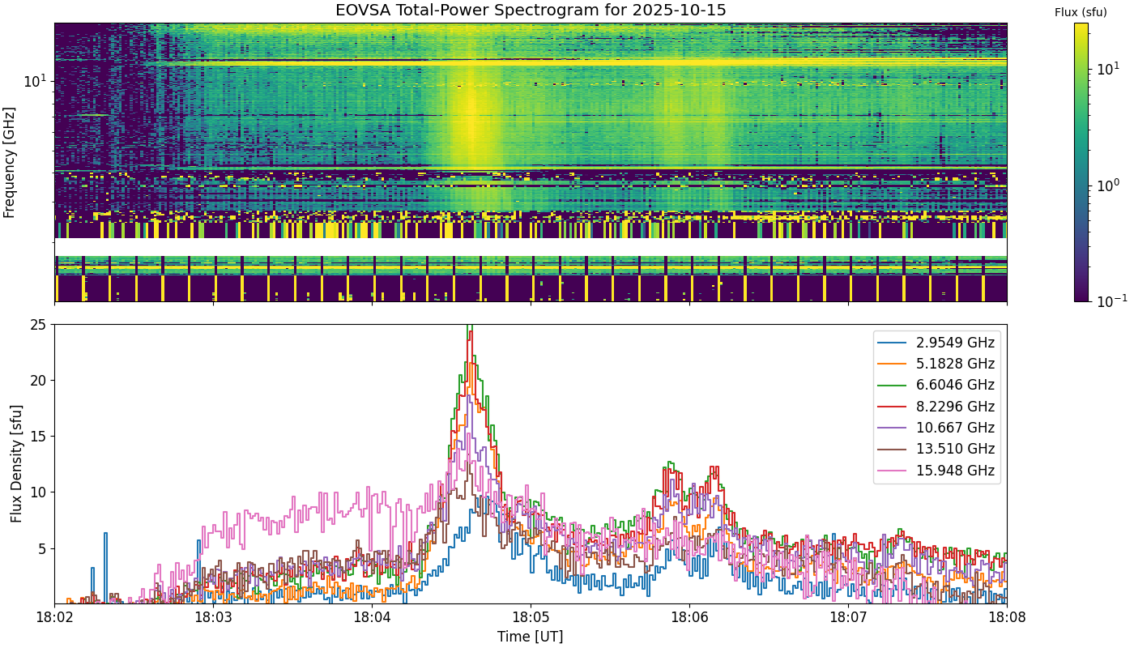Screen dimensions: 1134x648
Task: Click the Frequency [GHz] axis label
Action: [x=10, y=162]
